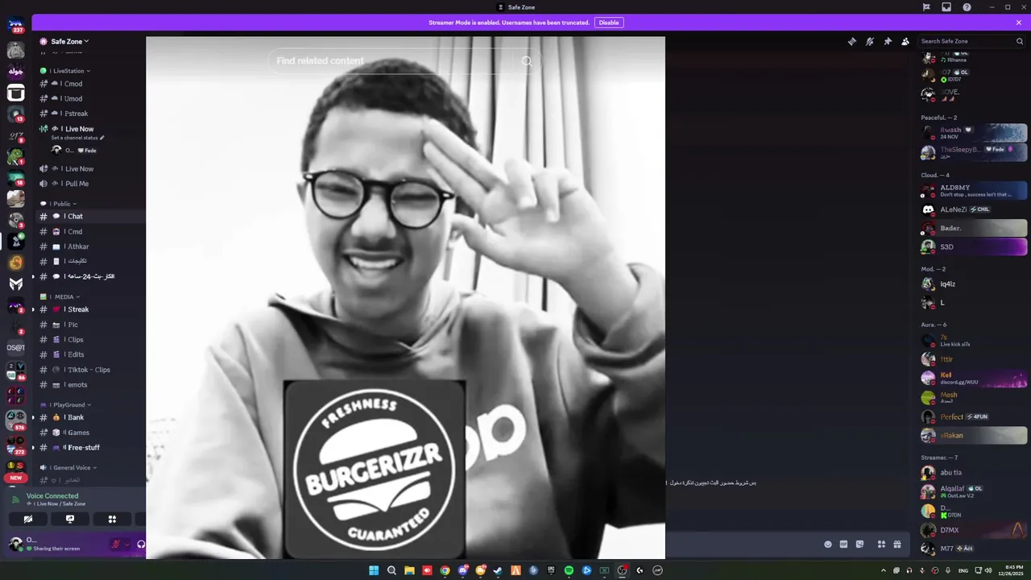
Task: Open the ALeNeZi member profile
Action: [974, 209]
